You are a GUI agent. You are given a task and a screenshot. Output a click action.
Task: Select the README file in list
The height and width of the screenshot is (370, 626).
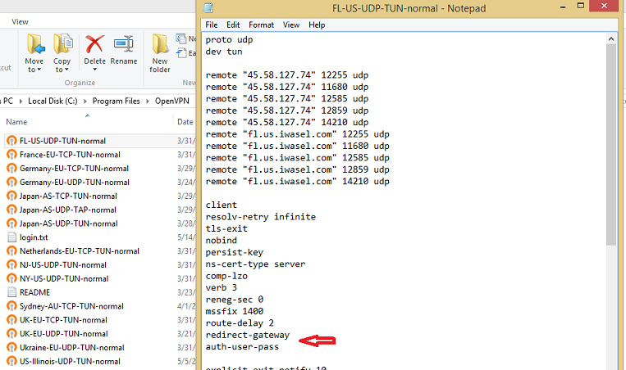tap(34, 292)
